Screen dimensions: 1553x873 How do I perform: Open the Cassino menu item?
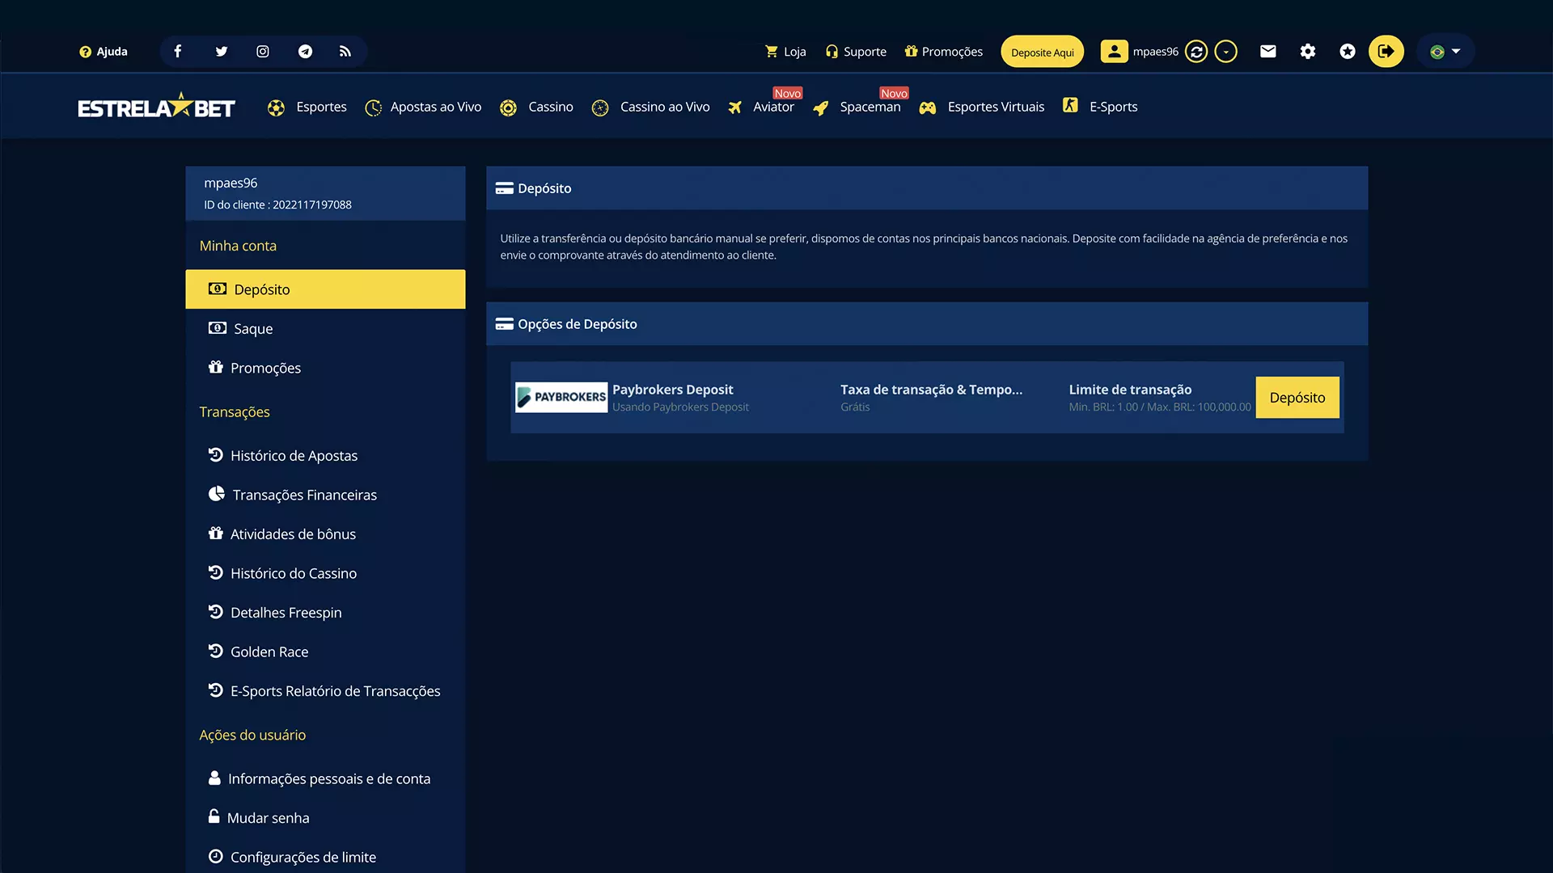click(536, 107)
